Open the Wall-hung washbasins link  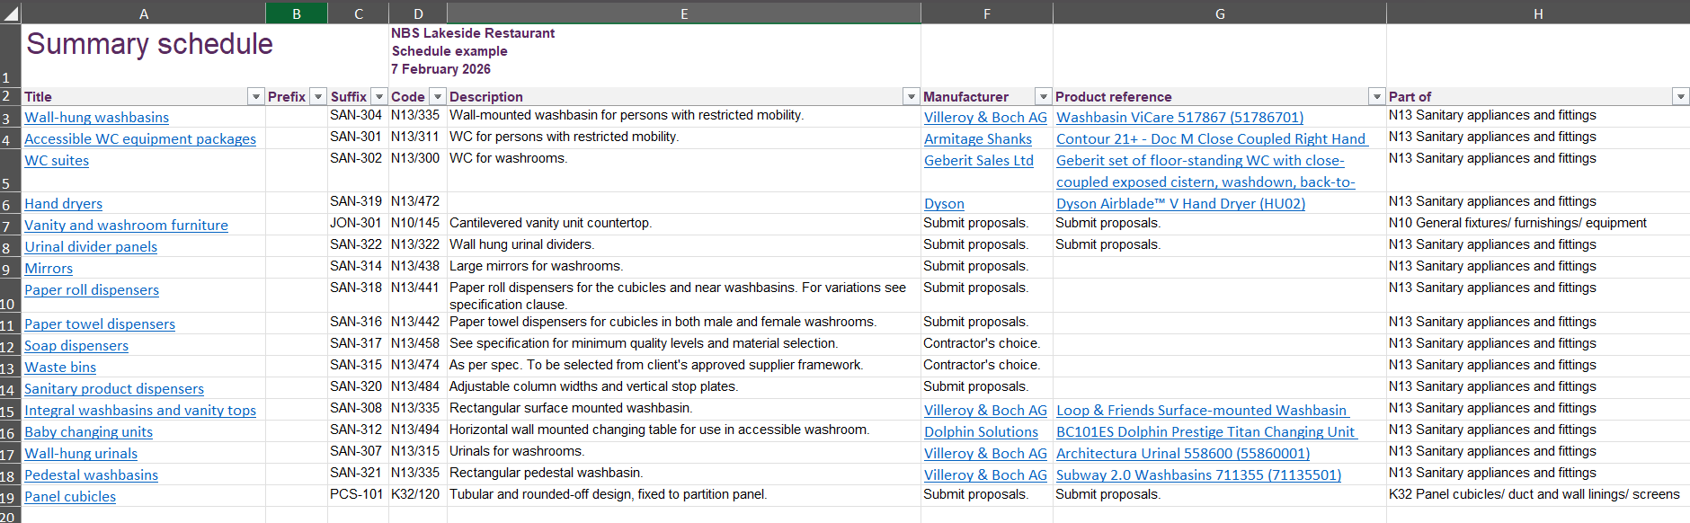point(96,118)
